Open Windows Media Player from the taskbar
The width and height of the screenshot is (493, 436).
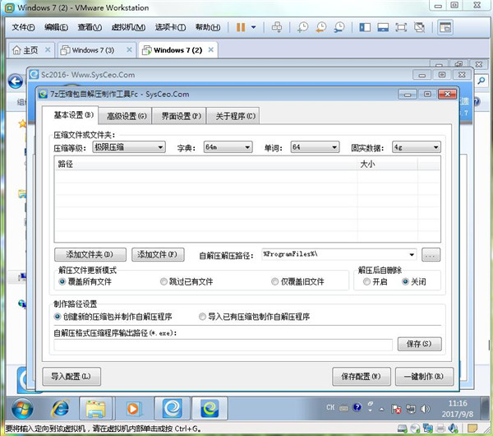click(133, 409)
